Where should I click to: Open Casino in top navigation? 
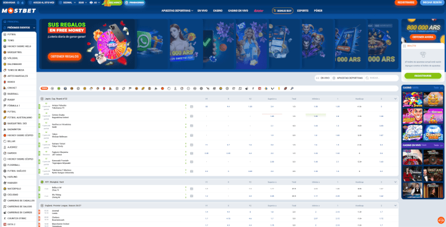pos(217,11)
